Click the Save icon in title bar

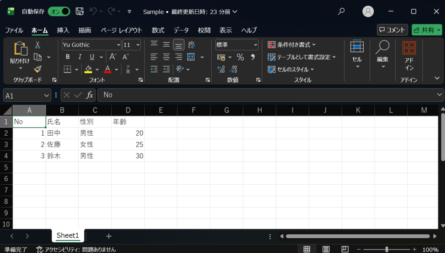[x=80, y=11]
